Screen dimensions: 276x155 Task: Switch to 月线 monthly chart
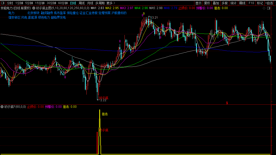tap(90, 3)
